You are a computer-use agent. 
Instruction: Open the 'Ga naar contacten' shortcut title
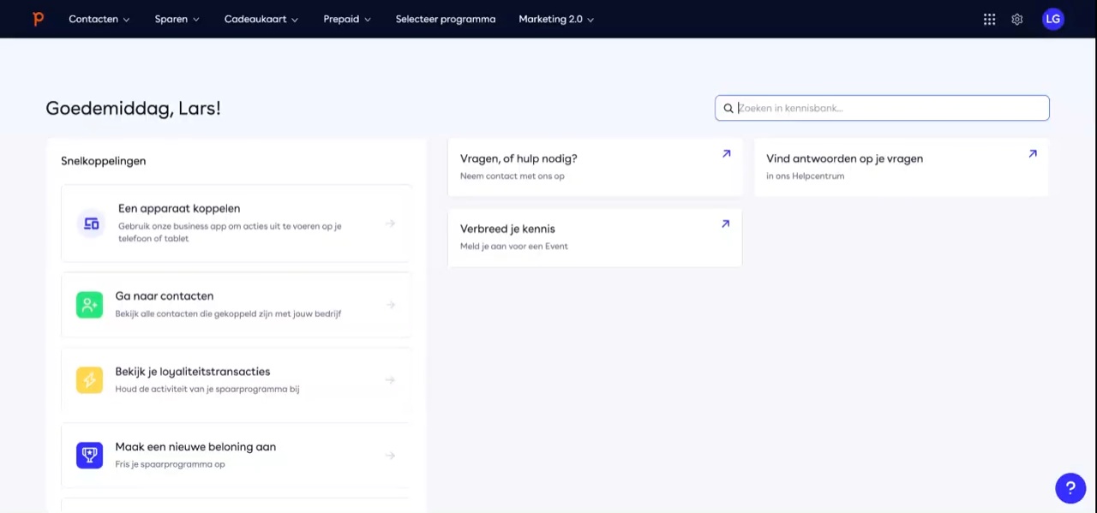pyautogui.click(x=165, y=295)
